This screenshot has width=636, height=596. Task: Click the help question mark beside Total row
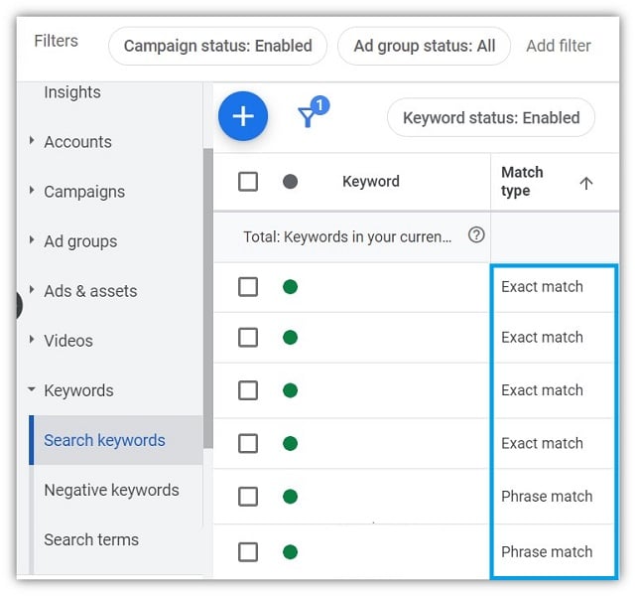tap(476, 235)
